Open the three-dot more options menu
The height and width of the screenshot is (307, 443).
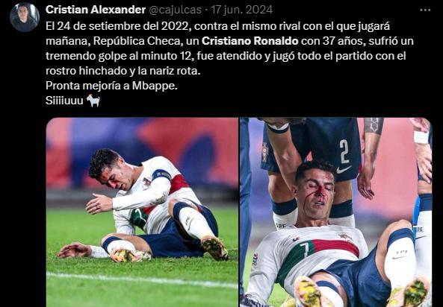[x=425, y=10]
